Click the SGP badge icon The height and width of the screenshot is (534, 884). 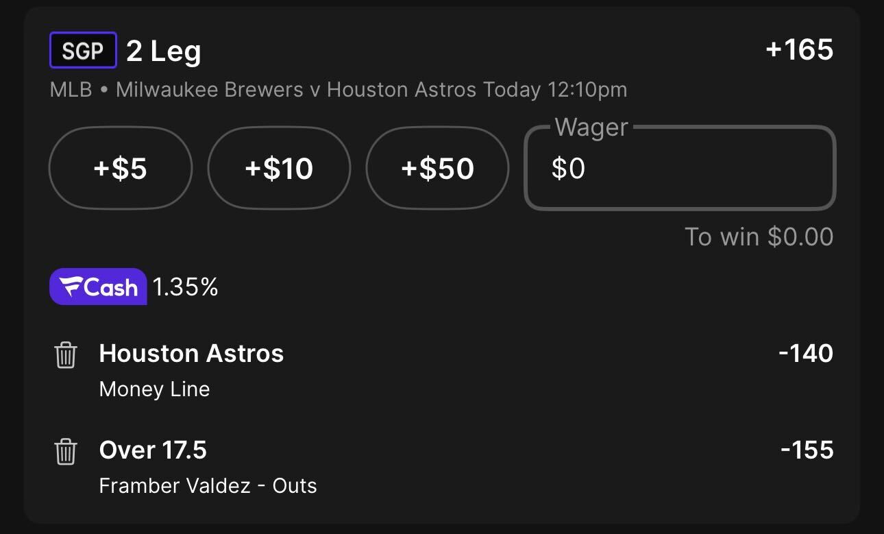83,51
